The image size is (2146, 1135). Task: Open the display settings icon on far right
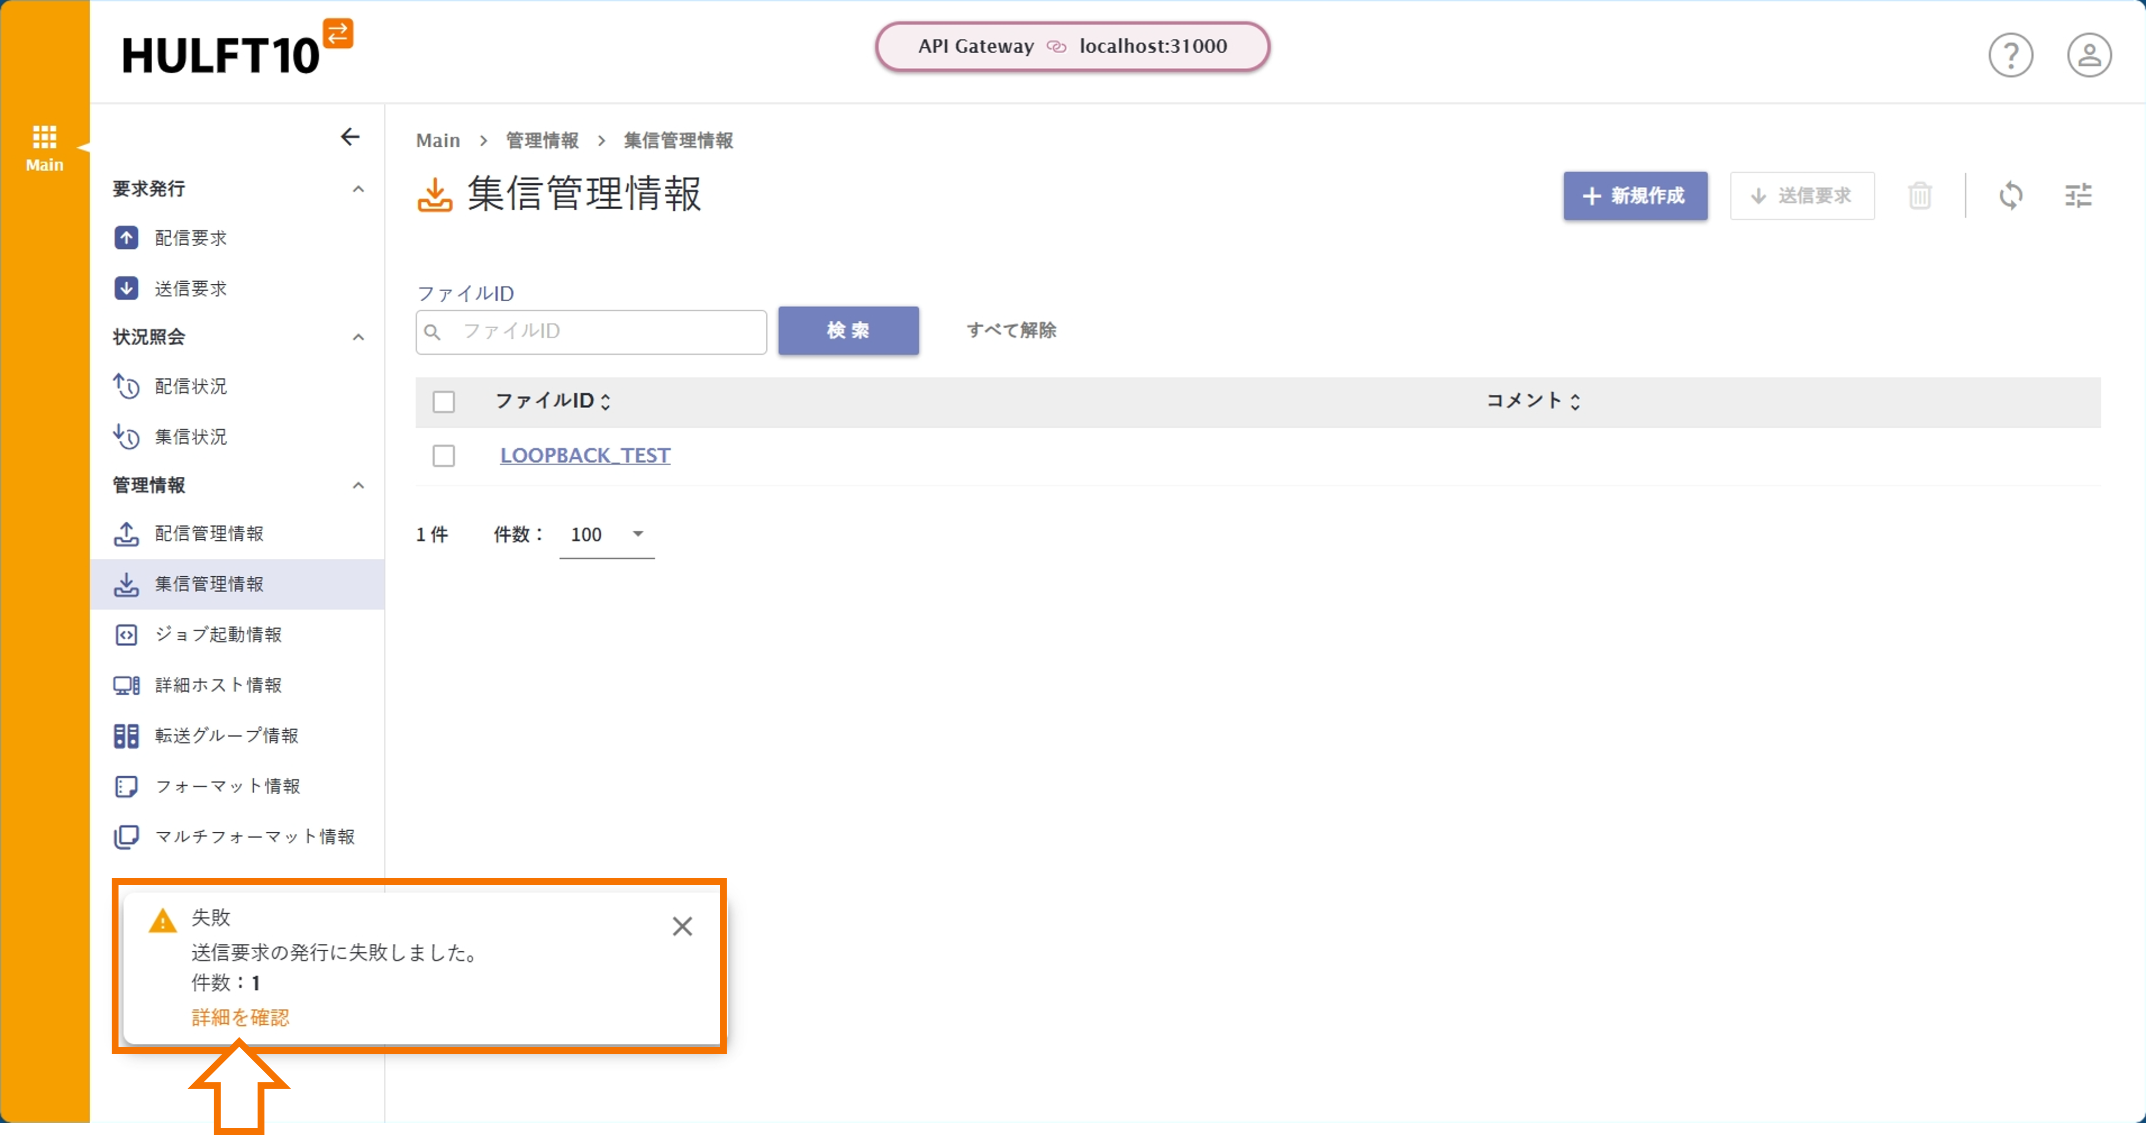(x=2079, y=195)
